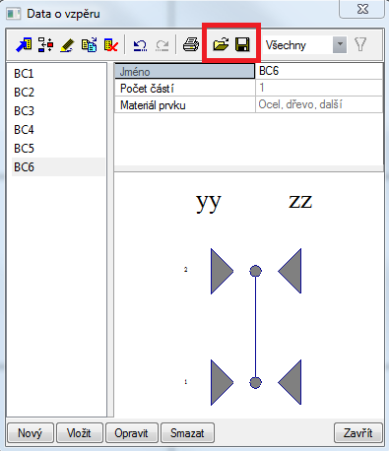
Task: Click the zz heading in the diagram
Action: point(300,202)
